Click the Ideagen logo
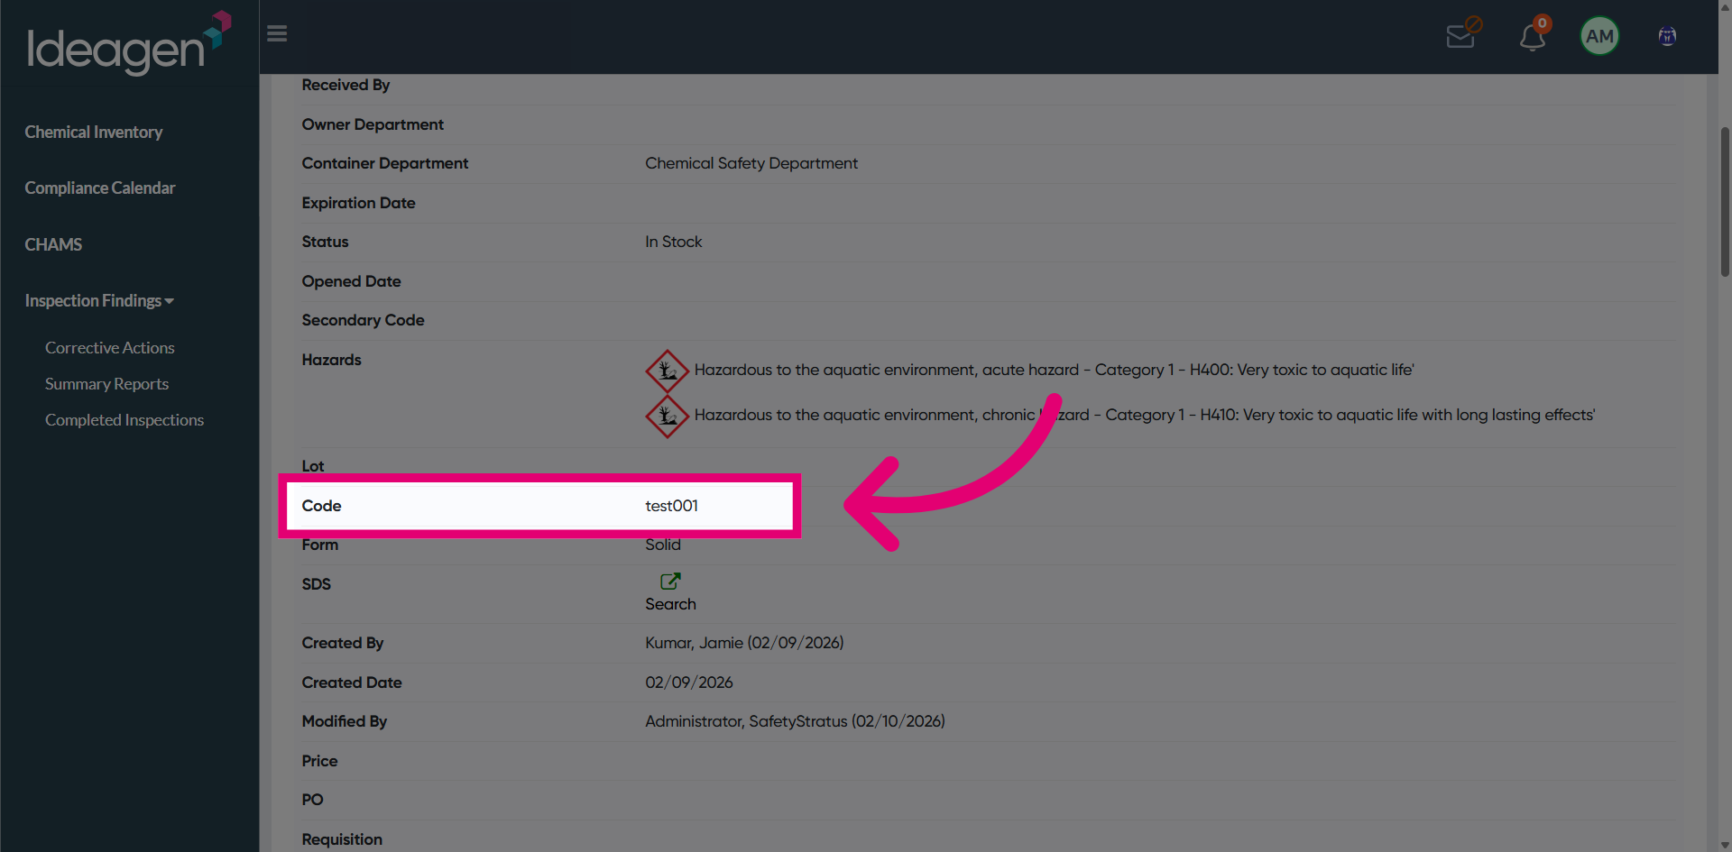The image size is (1732, 852). point(129,42)
